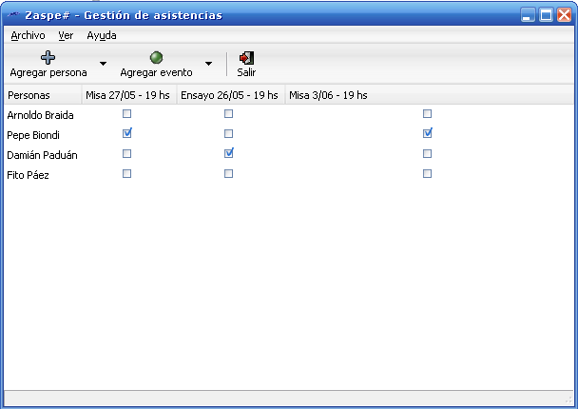The width and height of the screenshot is (578, 409).
Task: Check Arnoldo Braida for Misa 27/05
Action: coord(127,114)
